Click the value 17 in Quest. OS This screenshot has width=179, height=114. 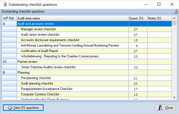click(136, 89)
